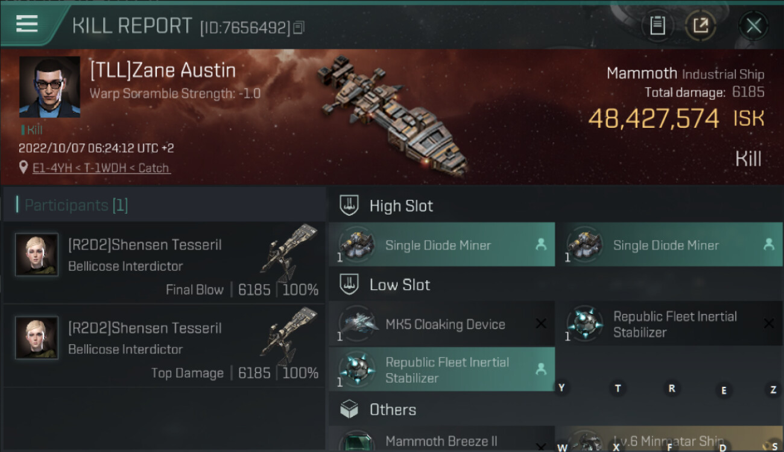The height and width of the screenshot is (452, 784).
Task: Select the Mammoth Breeze II item
Action: (x=441, y=441)
